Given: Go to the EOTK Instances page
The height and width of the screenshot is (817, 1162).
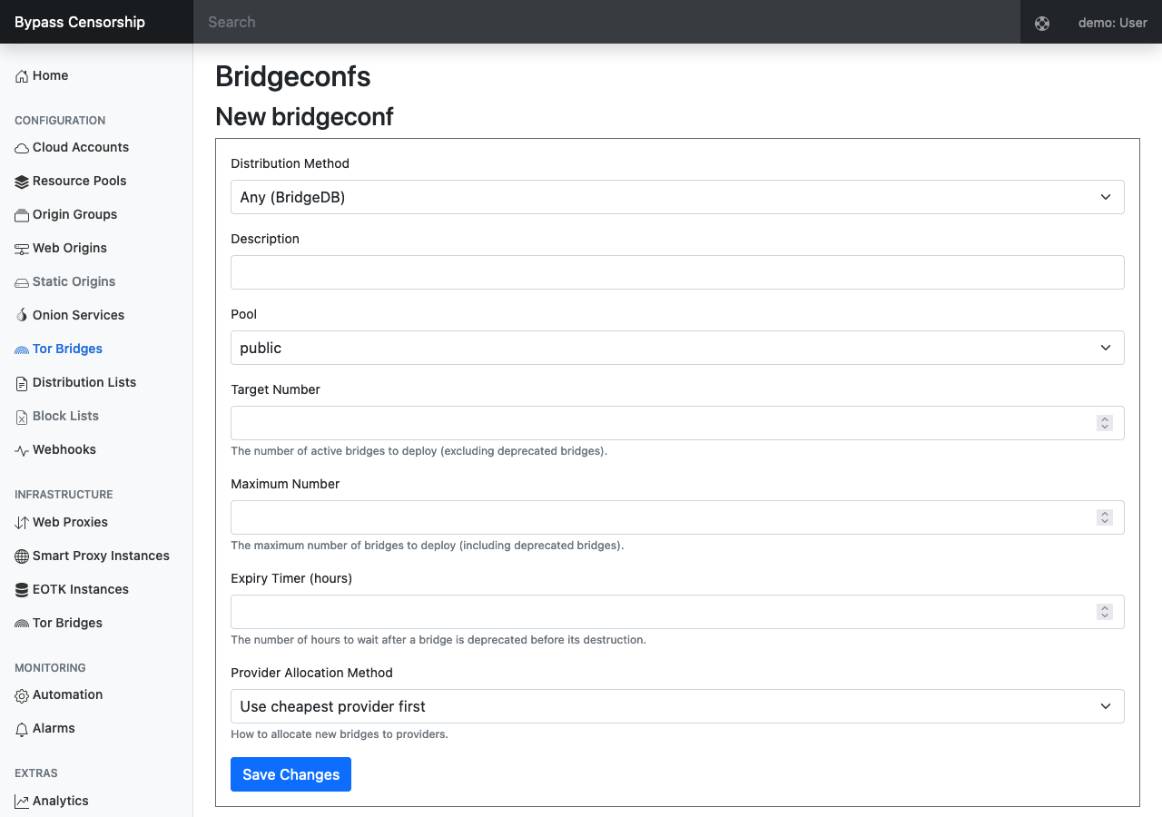Looking at the screenshot, I should coord(81,589).
